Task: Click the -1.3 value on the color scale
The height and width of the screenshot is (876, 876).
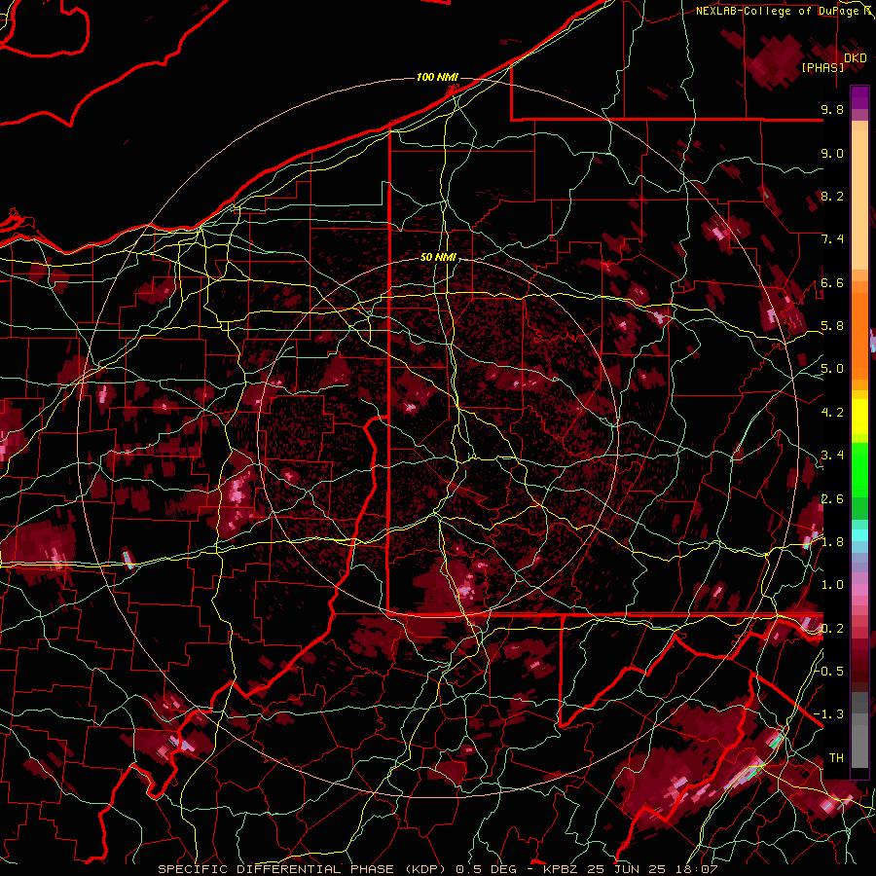Action: coord(828,714)
